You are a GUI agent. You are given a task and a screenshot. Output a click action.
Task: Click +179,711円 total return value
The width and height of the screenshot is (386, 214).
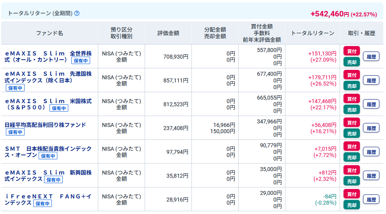(x=322, y=77)
